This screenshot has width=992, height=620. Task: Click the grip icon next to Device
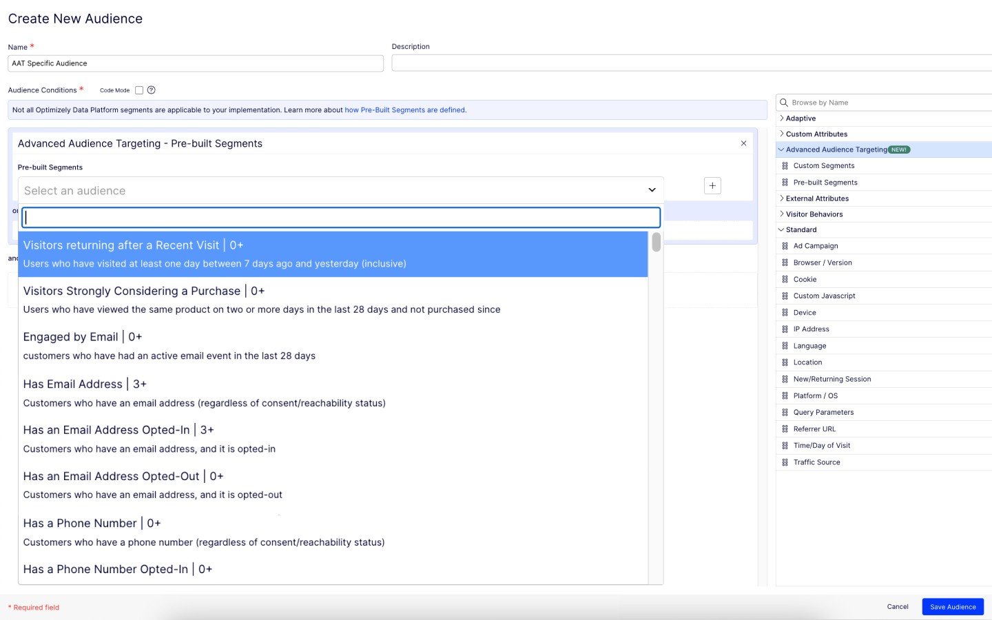point(785,313)
